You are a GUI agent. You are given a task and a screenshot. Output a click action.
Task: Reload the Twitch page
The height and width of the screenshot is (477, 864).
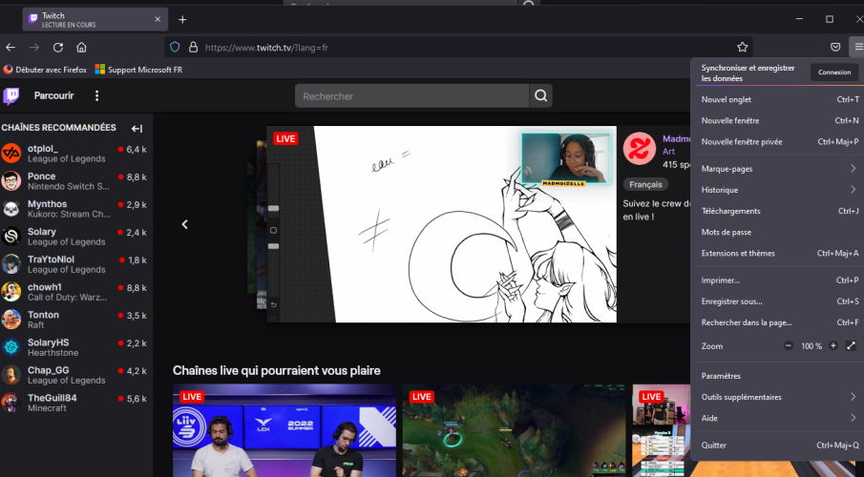[58, 48]
